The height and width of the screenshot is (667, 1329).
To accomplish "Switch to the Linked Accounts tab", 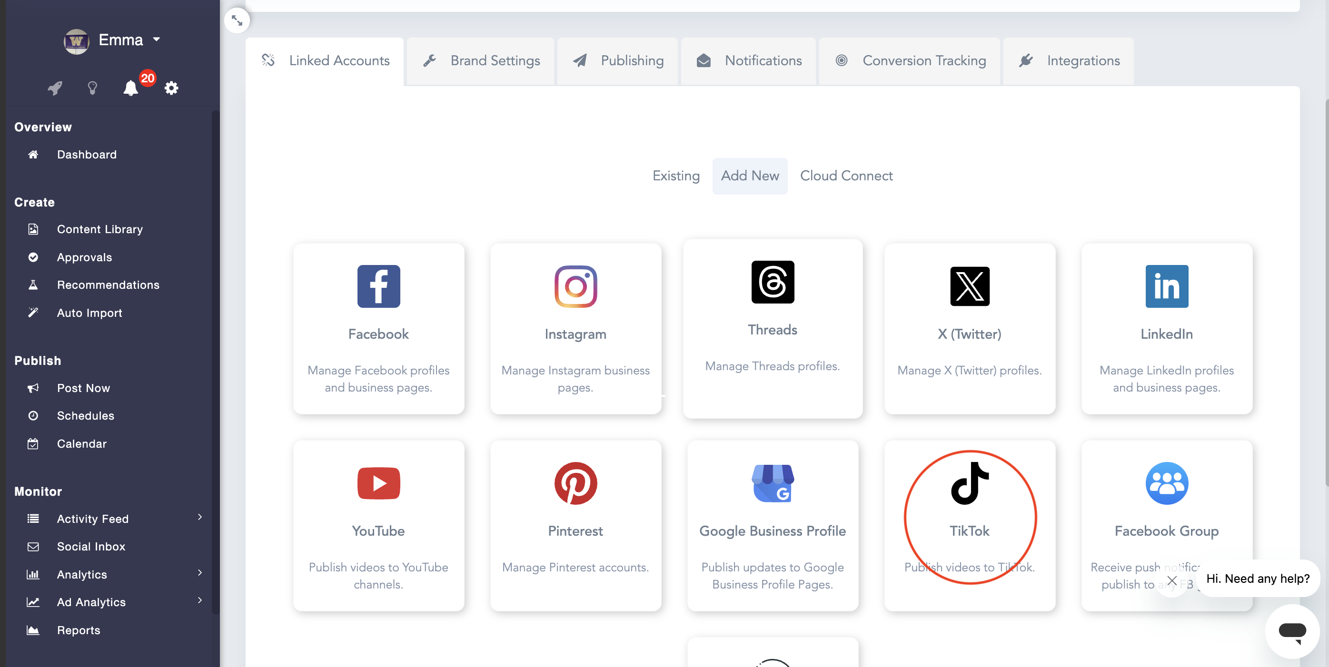I will tap(325, 61).
